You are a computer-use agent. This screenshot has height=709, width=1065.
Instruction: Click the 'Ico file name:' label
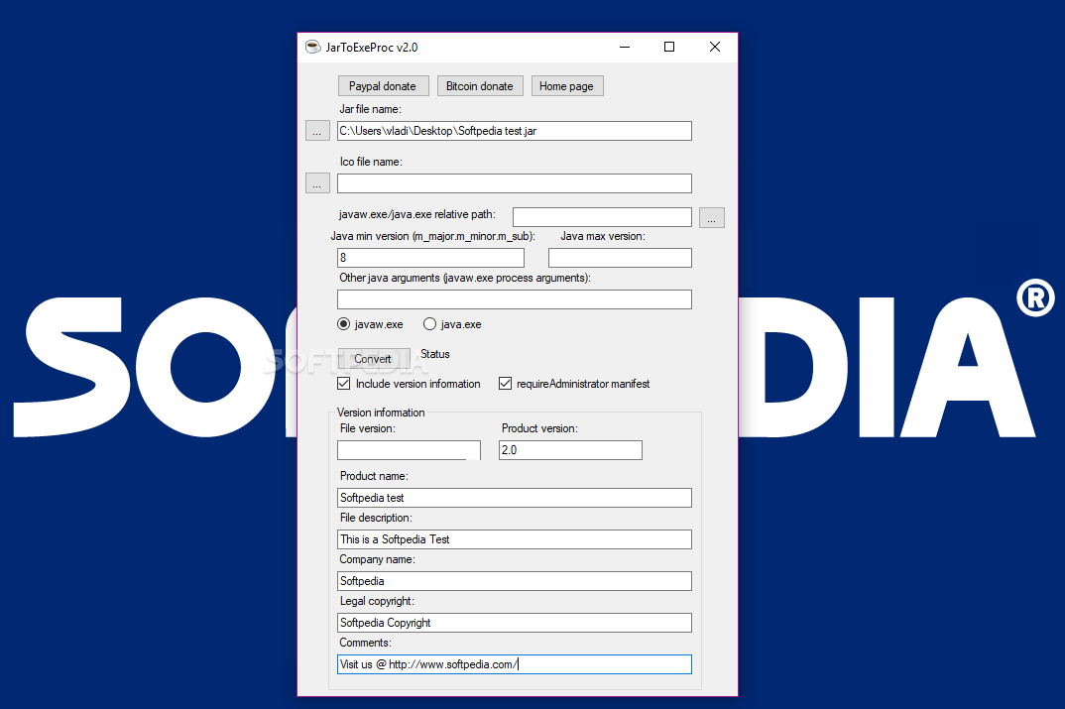pyautogui.click(x=371, y=162)
